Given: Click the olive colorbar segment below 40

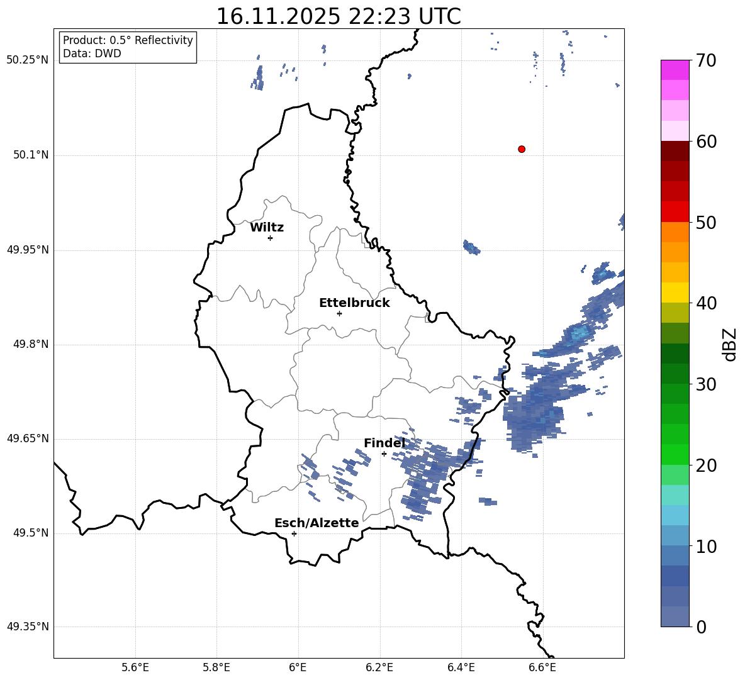Looking at the screenshot, I should (675, 313).
